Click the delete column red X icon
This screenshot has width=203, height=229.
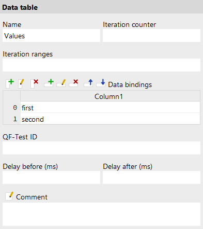pyautogui.click(x=34, y=83)
